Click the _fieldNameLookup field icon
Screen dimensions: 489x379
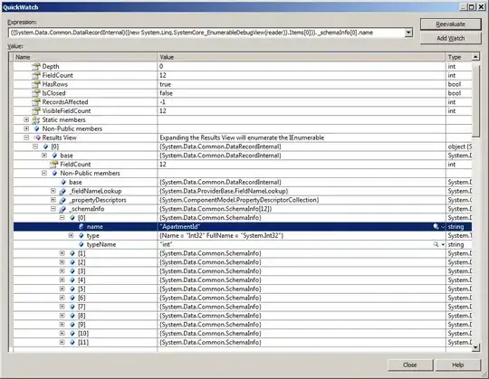(63, 191)
